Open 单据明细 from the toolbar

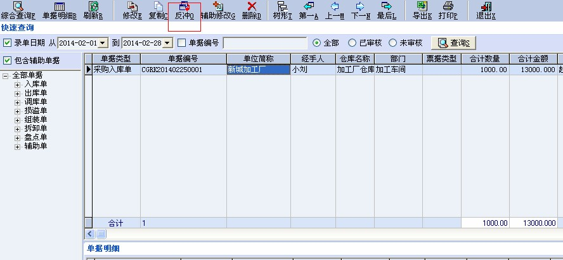[59, 6]
